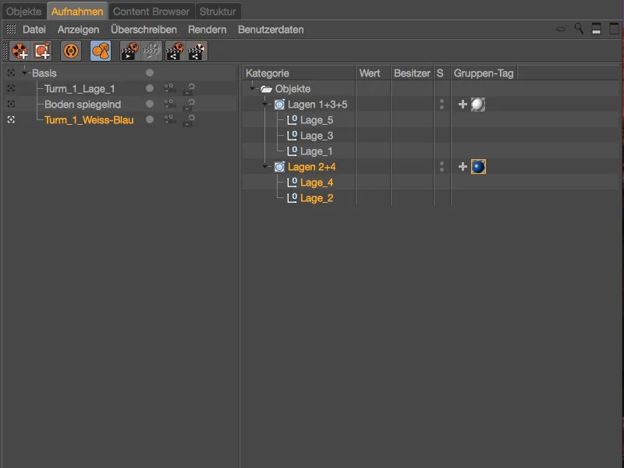Select the Lage_2 object row
Image resolution: width=624 pixels, height=468 pixels.
click(x=317, y=198)
